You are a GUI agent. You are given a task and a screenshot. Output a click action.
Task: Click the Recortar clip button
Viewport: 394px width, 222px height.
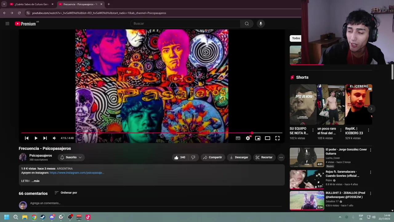point(264,157)
